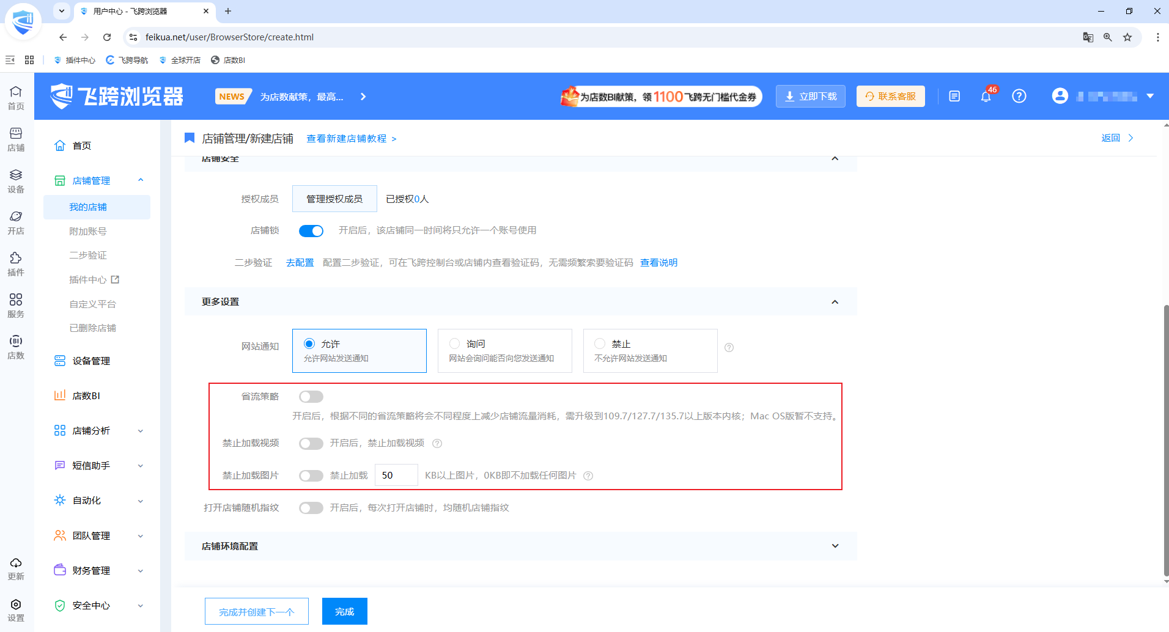Screen dimensions: 1169x632
Task: Open the 服务 icon in left rail
Action: [16, 306]
